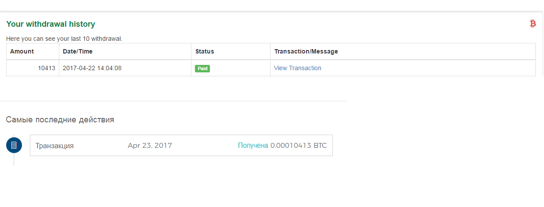Screen dimensions: 544x207
Task: Select the 10413 amount cell
Action: (46, 68)
